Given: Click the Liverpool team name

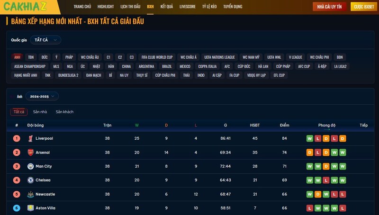Looking at the screenshot, I should click(x=44, y=138).
